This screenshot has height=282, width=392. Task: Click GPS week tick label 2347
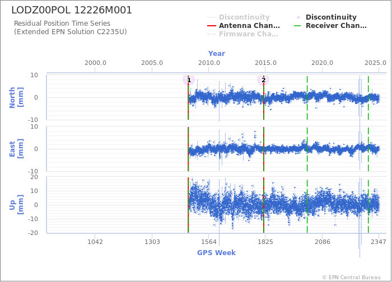pos(379,242)
